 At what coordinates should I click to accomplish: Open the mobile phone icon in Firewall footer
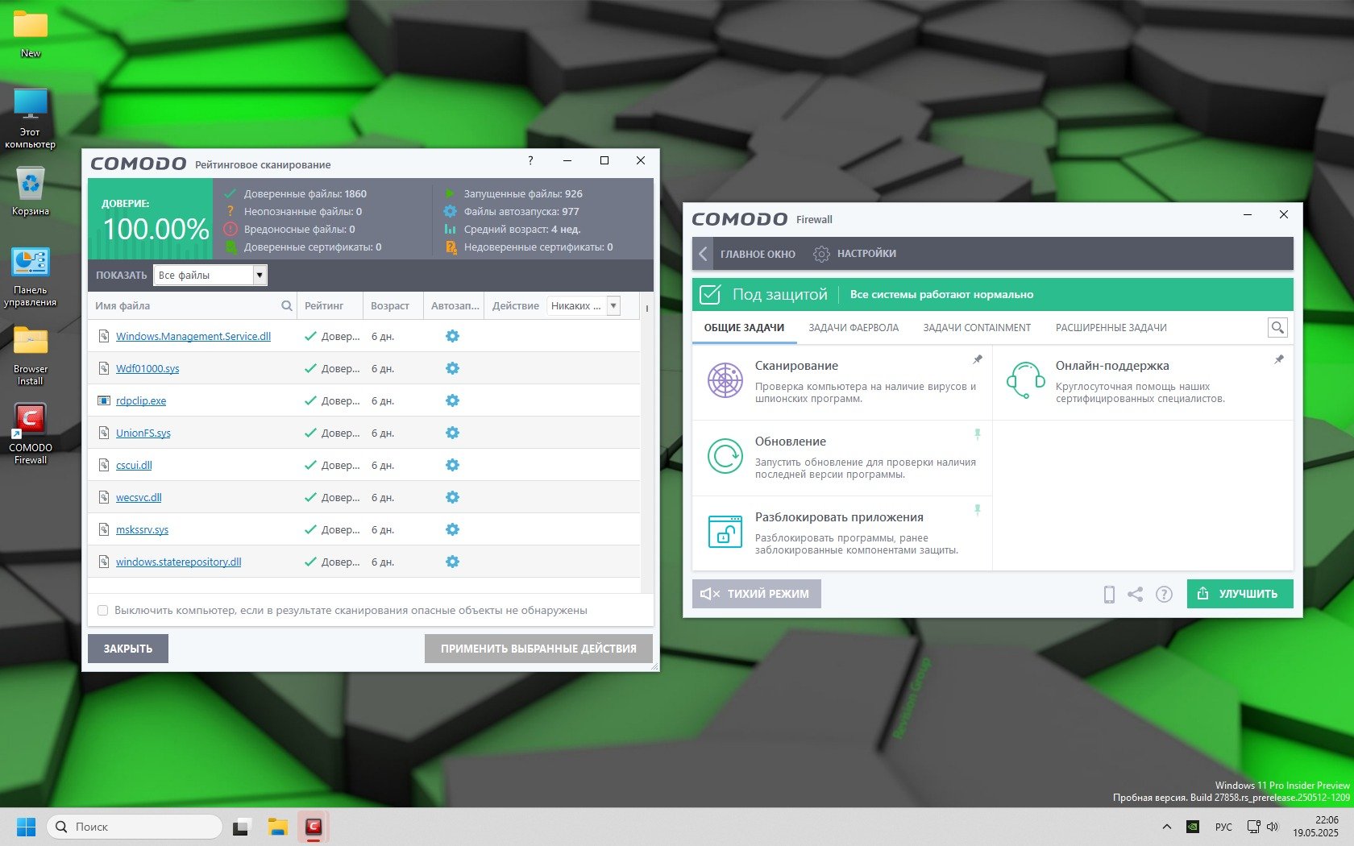(x=1109, y=595)
